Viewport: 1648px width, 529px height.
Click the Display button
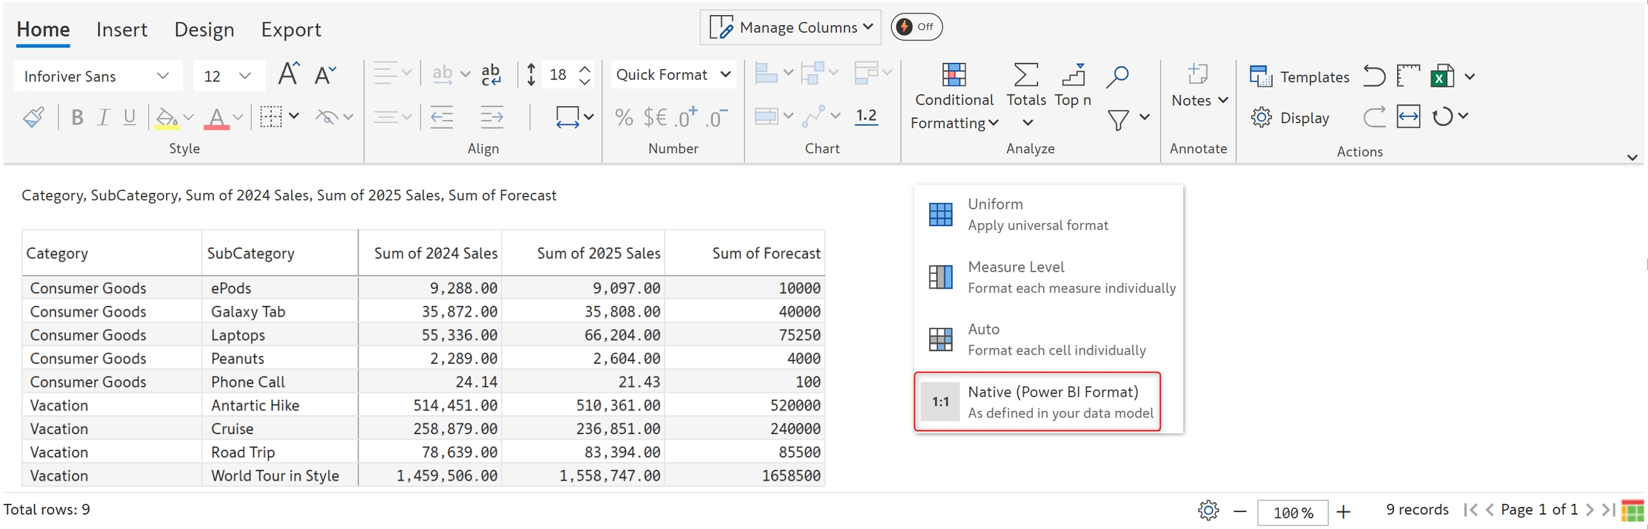(x=1290, y=117)
